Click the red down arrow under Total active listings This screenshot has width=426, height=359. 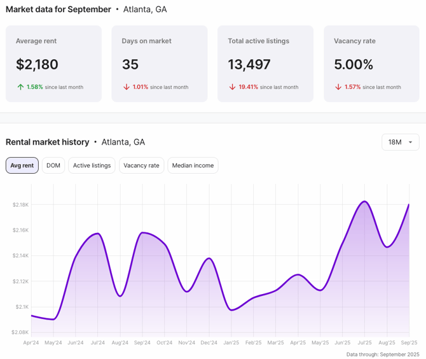pos(232,87)
